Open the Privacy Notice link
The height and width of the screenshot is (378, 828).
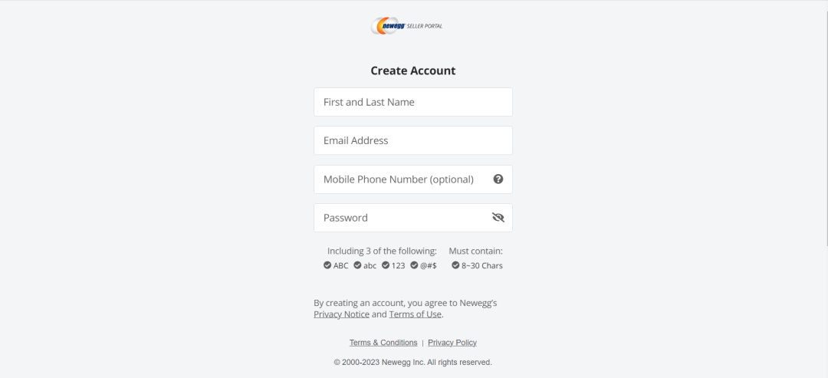click(x=341, y=314)
